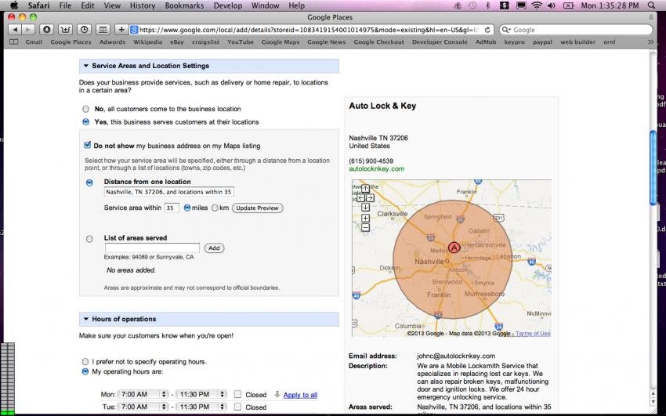Click the Google search field
This screenshot has height=416, width=666.
tap(576, 30)
